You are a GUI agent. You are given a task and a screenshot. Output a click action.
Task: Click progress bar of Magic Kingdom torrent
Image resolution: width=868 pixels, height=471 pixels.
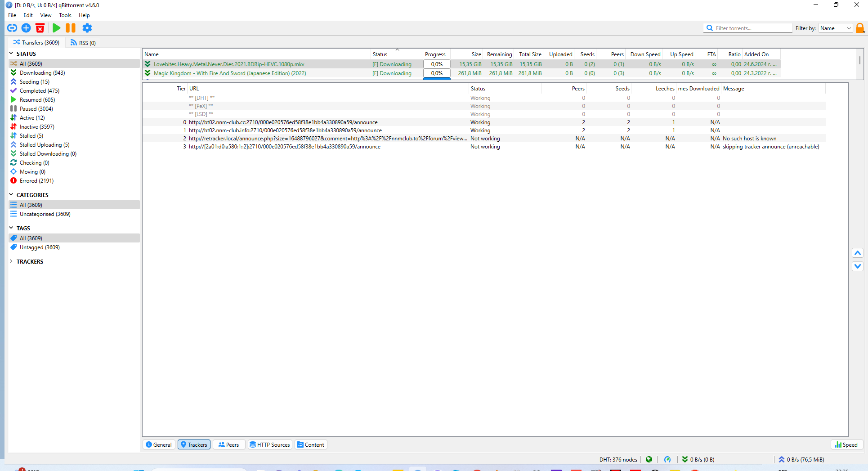click(x=437, y=73)
